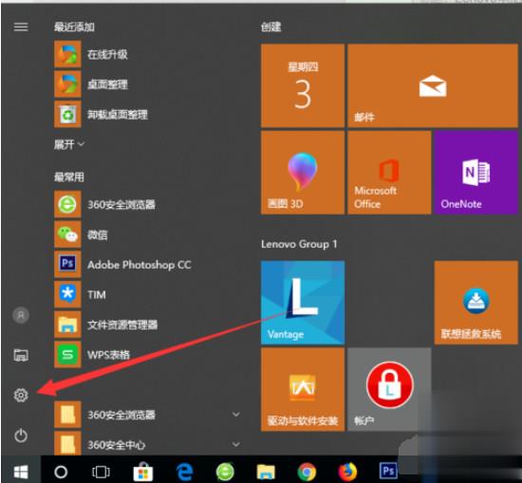Open the Settings gear icon
Screen dimensions: 522x483
tap(21, 395)
